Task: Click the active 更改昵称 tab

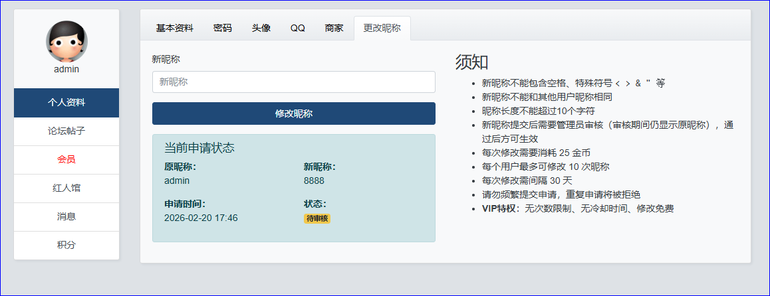Action: [382, 29]
